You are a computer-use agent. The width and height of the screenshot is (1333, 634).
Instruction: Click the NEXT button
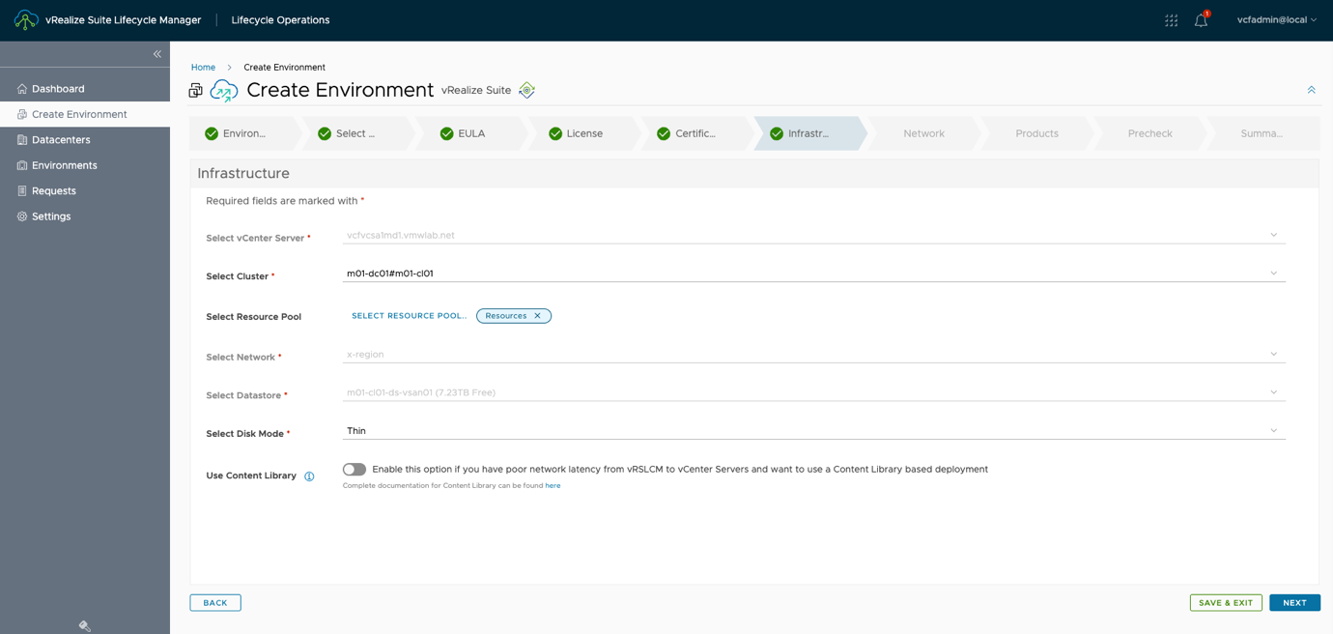(x=1294, y=603)
